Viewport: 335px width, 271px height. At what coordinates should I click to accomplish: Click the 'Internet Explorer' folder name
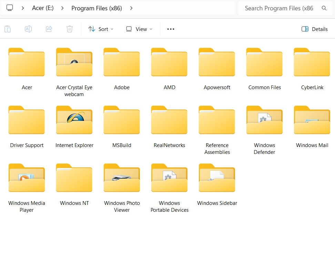pyautogui.click(x=74, y=145)
